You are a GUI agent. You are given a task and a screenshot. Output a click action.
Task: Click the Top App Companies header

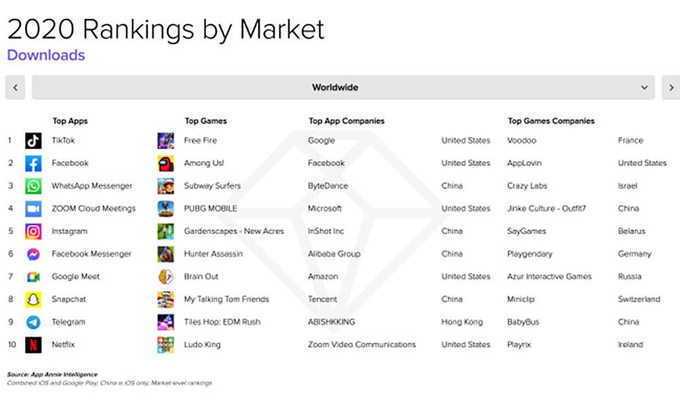coord(347,121)
